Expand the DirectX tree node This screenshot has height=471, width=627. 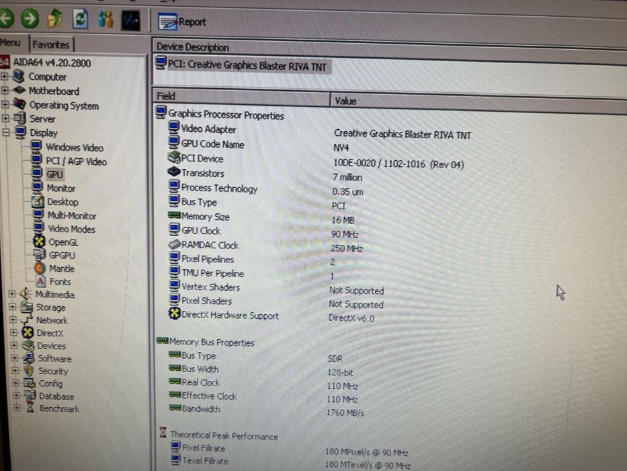pyautogui.click(x=13, y=333)
